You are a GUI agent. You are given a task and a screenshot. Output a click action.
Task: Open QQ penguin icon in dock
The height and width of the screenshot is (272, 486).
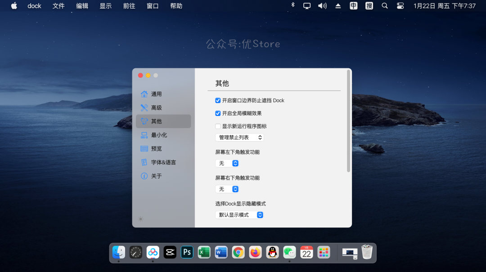[x=272, y=253]
